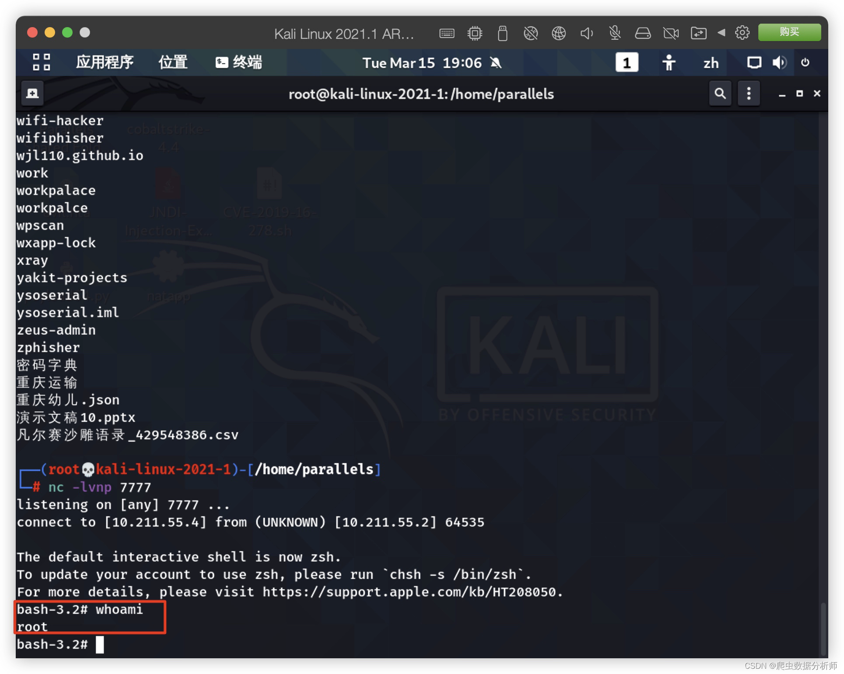Open the 位置 places menu
The width and height of the screenshot is (844, 674).
tap(173, 63)
